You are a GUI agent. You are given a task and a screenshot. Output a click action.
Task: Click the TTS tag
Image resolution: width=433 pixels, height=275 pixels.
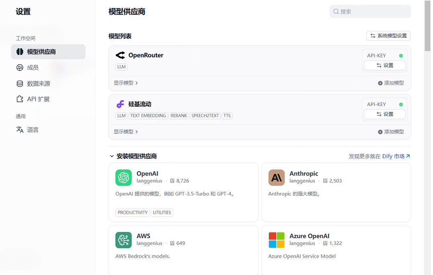coord(227,116)
